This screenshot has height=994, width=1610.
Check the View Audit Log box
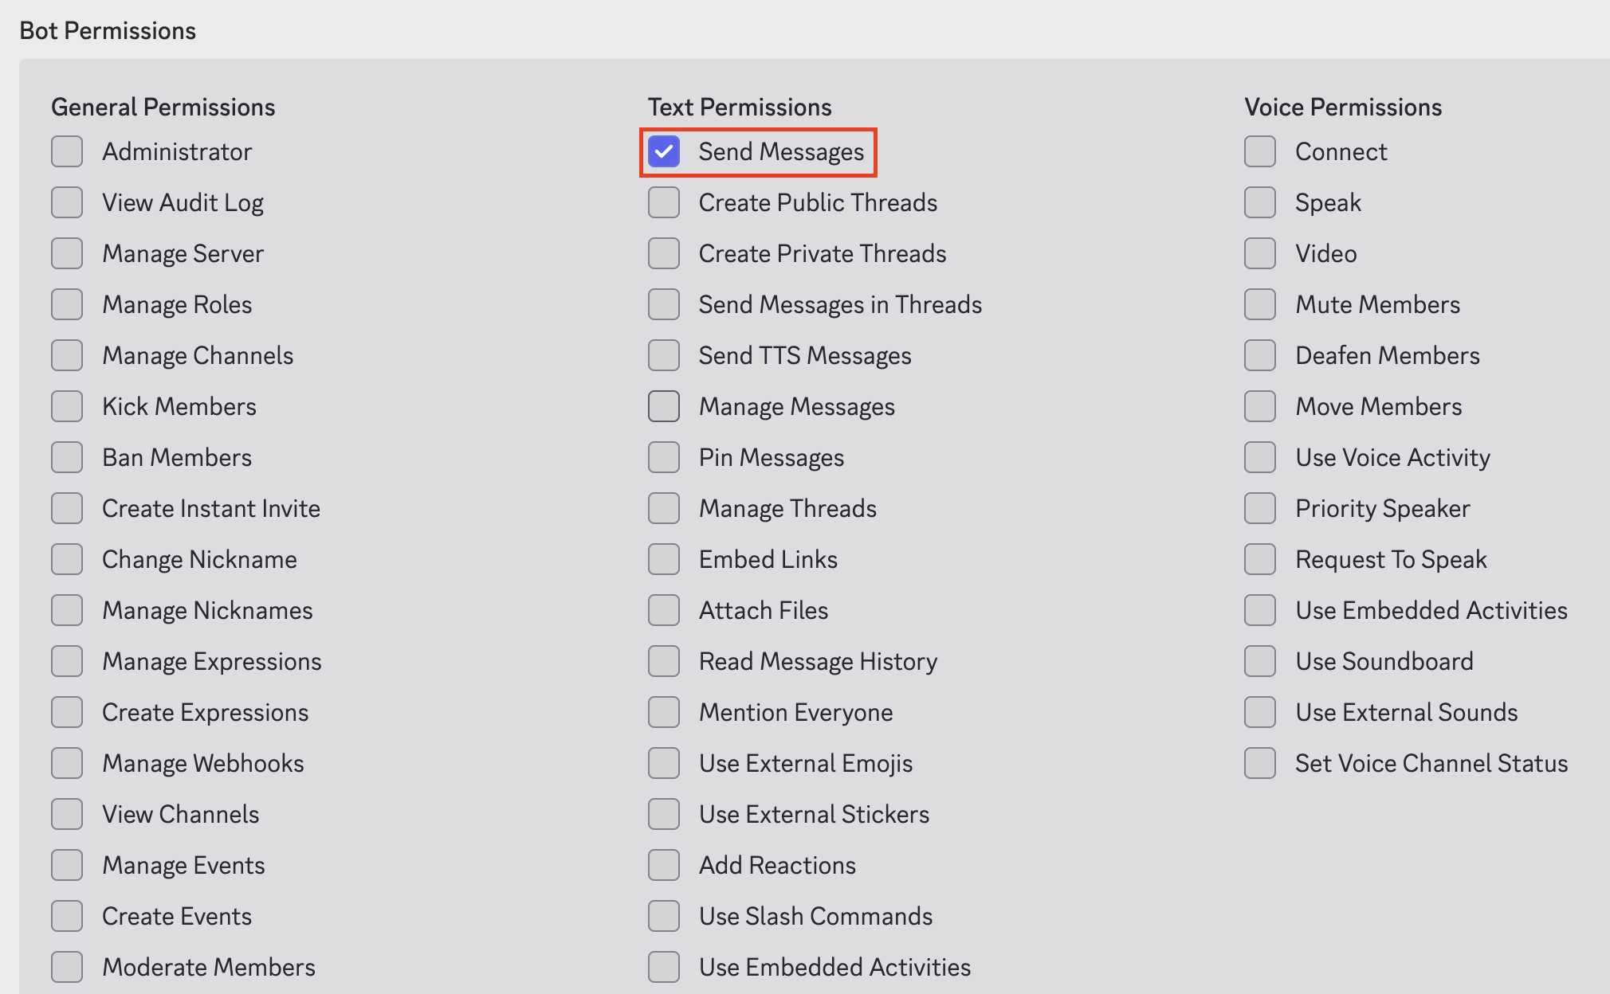tap(67, 202)
